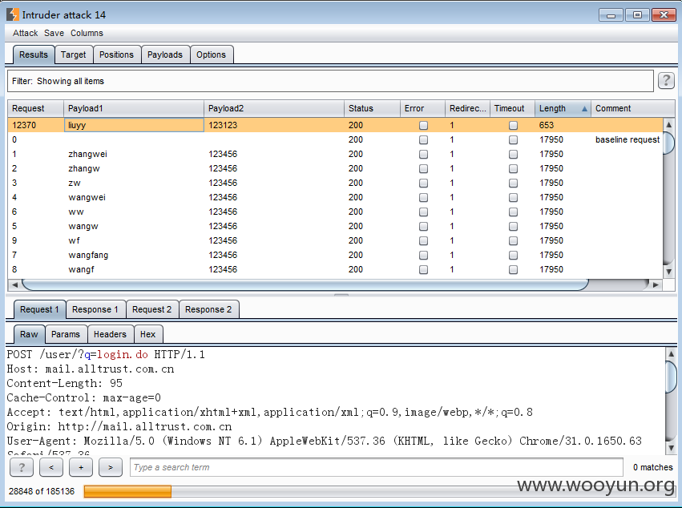The height and width of the screenshot is (508, 682).
Task: Click request pane scroll down arrow
Action: pyautogui.click(x=671, y=448)
